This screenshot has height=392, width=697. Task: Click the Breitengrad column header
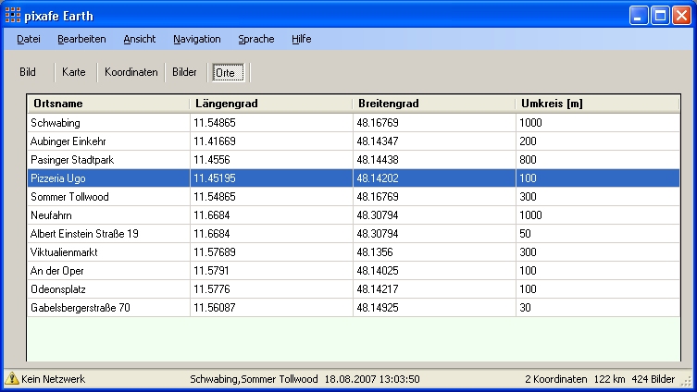point(434,104)
